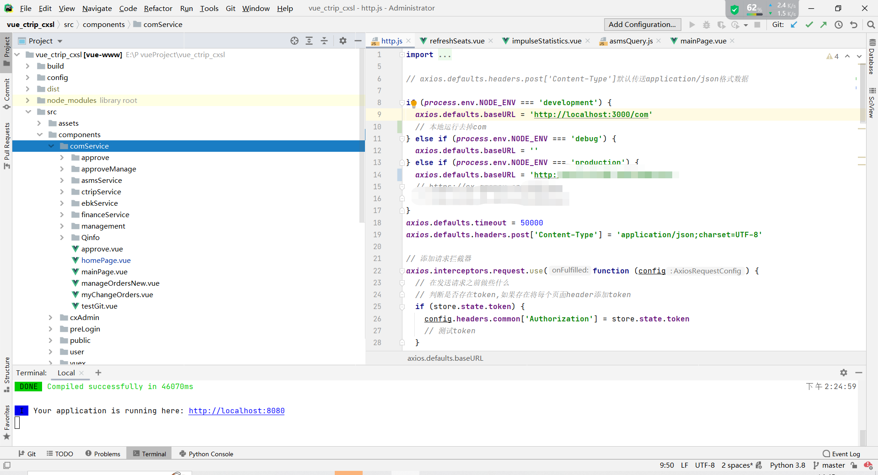The image size is (878, 475).
Task: Click the Rollback undo icon
Action: (854, 25)
